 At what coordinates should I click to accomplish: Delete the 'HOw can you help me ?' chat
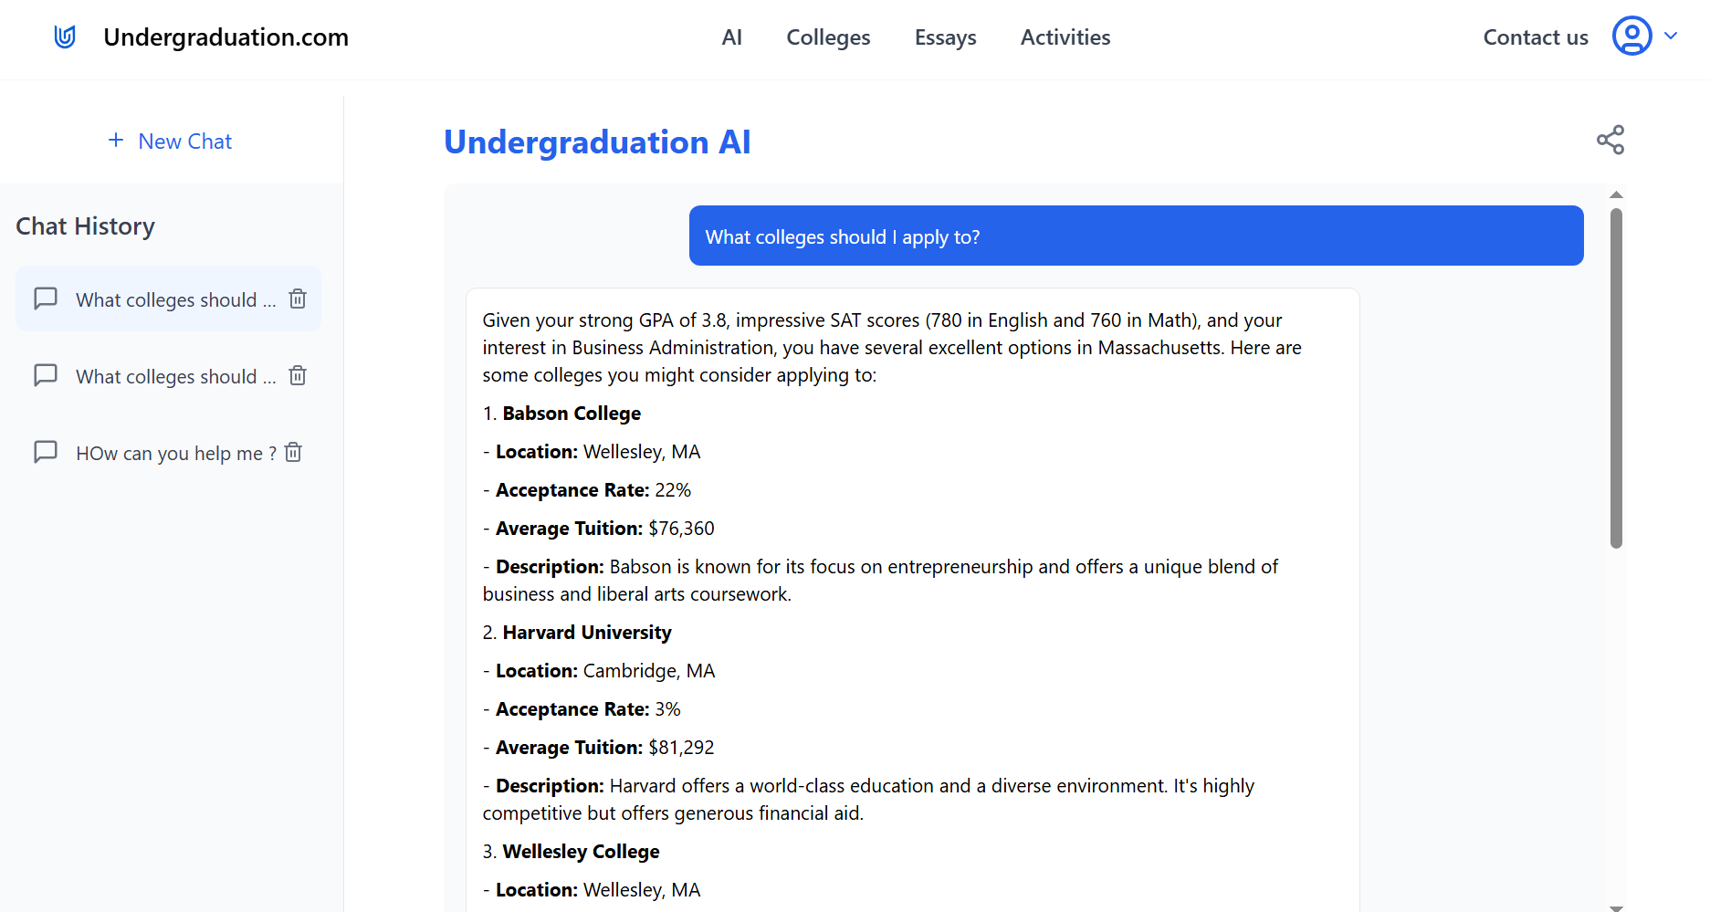coord(293,452)
